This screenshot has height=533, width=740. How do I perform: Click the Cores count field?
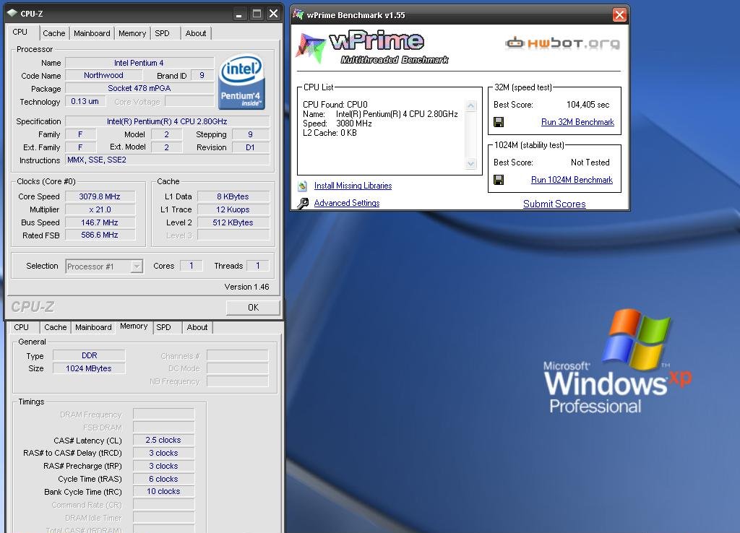coord(191,266)
